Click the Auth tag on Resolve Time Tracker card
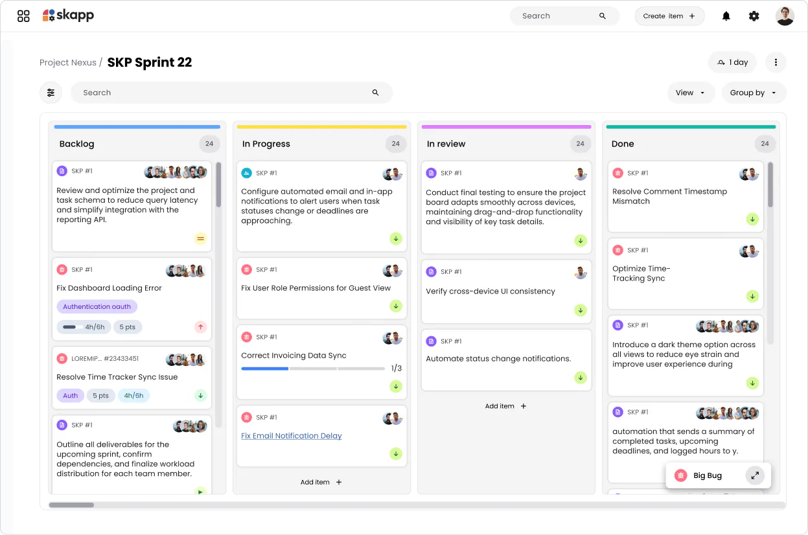Image resolution: width=808 pixels, height=535 pixels. (70, 396)
